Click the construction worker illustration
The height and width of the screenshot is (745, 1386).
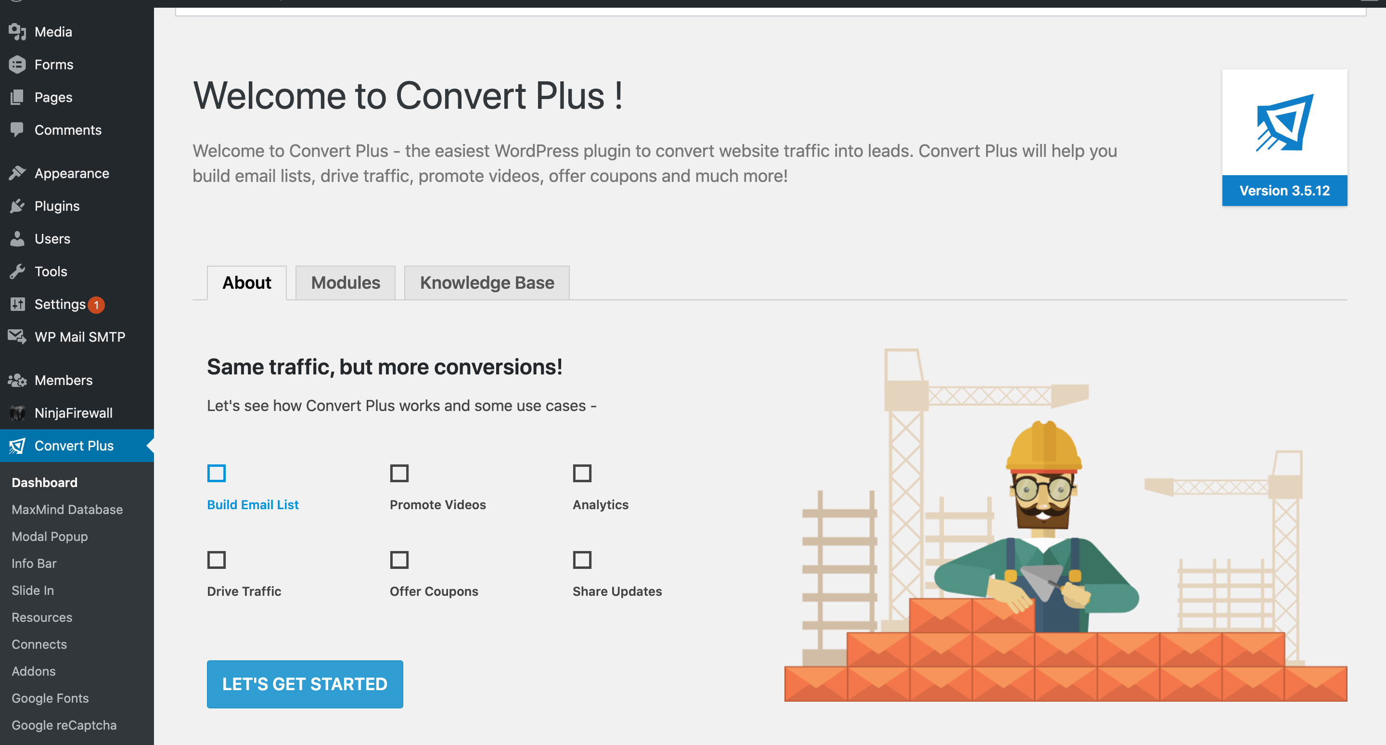pyautogui.click(x=1065, y=525)
